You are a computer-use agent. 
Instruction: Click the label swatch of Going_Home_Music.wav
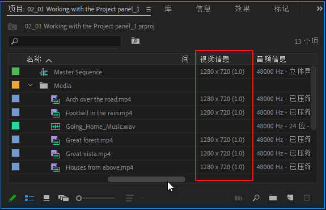coord(16,126)
